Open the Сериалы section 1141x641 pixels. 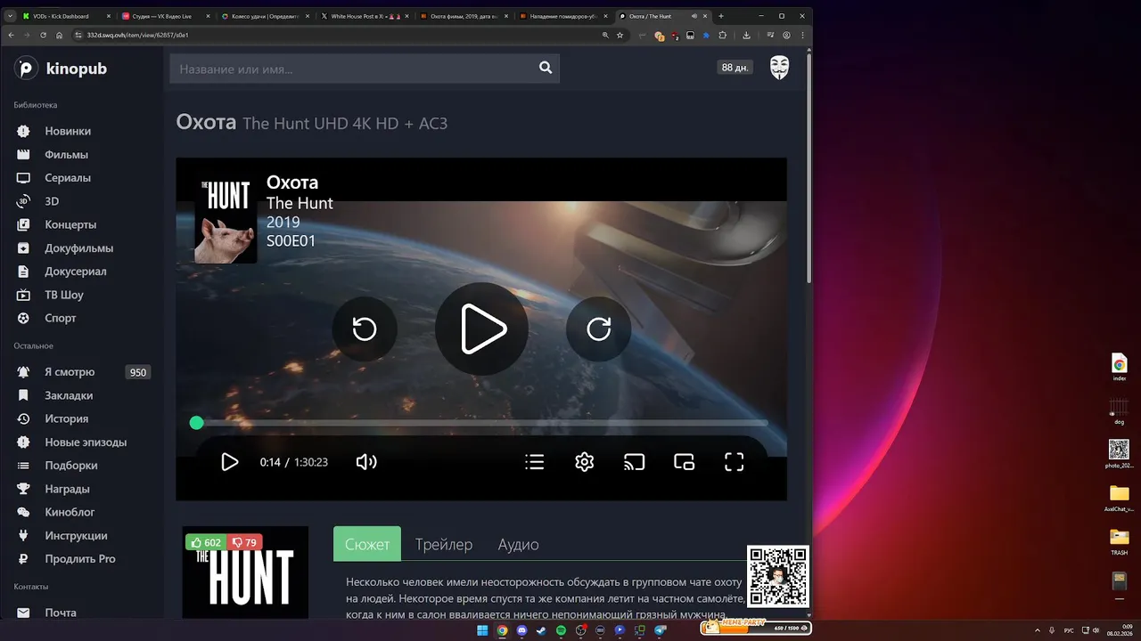68,177
